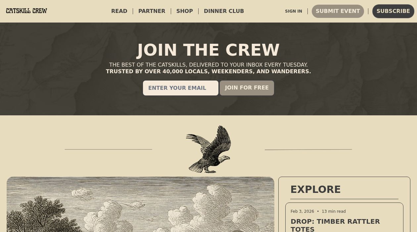Image resolution: width=417 pixels, height=232 pixels.
Task: Click the right divider line beside eagle
Action: point(308,149)
